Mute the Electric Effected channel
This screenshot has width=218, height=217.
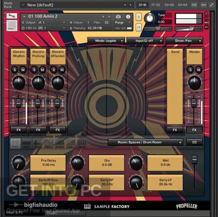(x=62, y=70)
